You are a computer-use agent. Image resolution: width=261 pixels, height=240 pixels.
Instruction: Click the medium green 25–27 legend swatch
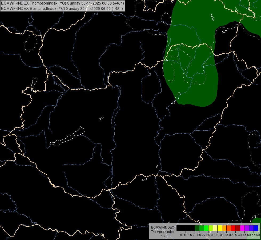[x=202, y=228]
